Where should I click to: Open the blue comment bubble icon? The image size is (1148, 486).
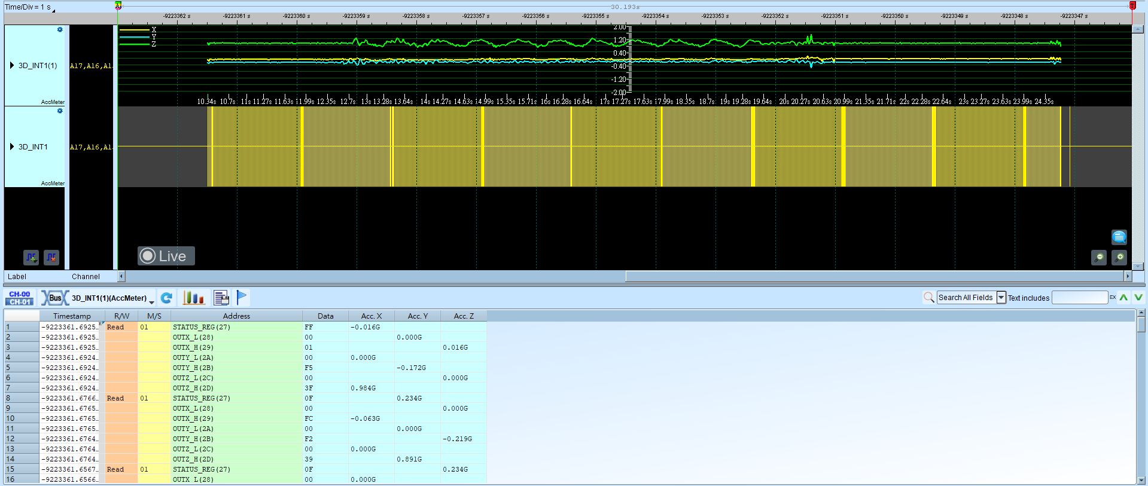tap(1119, 237)
